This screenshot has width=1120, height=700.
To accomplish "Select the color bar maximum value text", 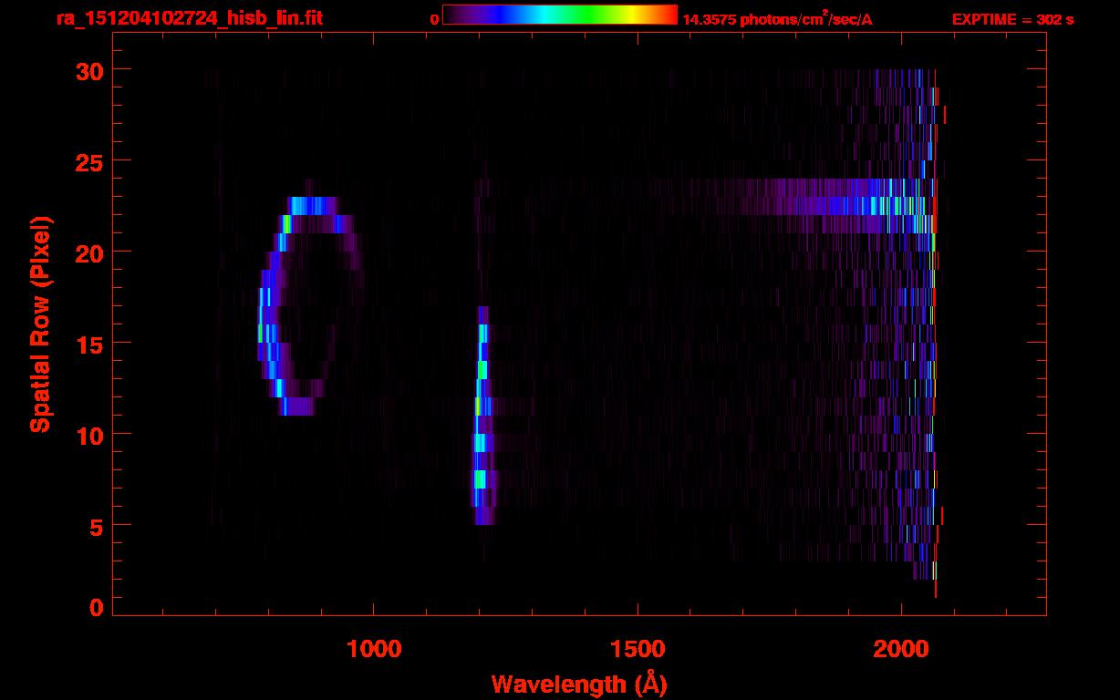I will tap(777, 19).
